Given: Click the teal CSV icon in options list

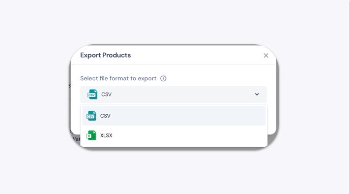Looking at the screenshot, I should point(91,116).
